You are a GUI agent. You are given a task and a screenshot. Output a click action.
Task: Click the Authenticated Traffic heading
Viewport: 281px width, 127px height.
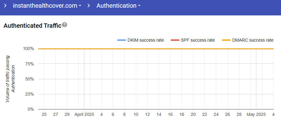click(32, 26)
